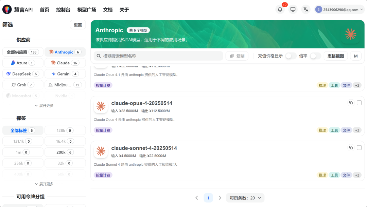The height and width of the screenshot is (207, 367).
Task: Open the notification bell with 12 alerts
Action: point(280,9)
